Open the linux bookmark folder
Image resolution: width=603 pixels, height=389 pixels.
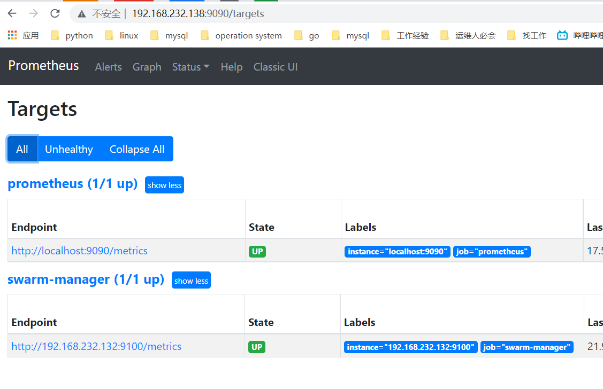click(x=121, y=36)
